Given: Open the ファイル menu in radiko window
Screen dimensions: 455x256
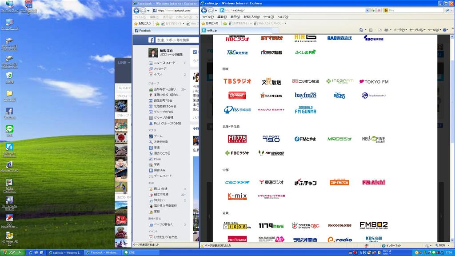Looking at the screenshot, I should coord(208,17).
